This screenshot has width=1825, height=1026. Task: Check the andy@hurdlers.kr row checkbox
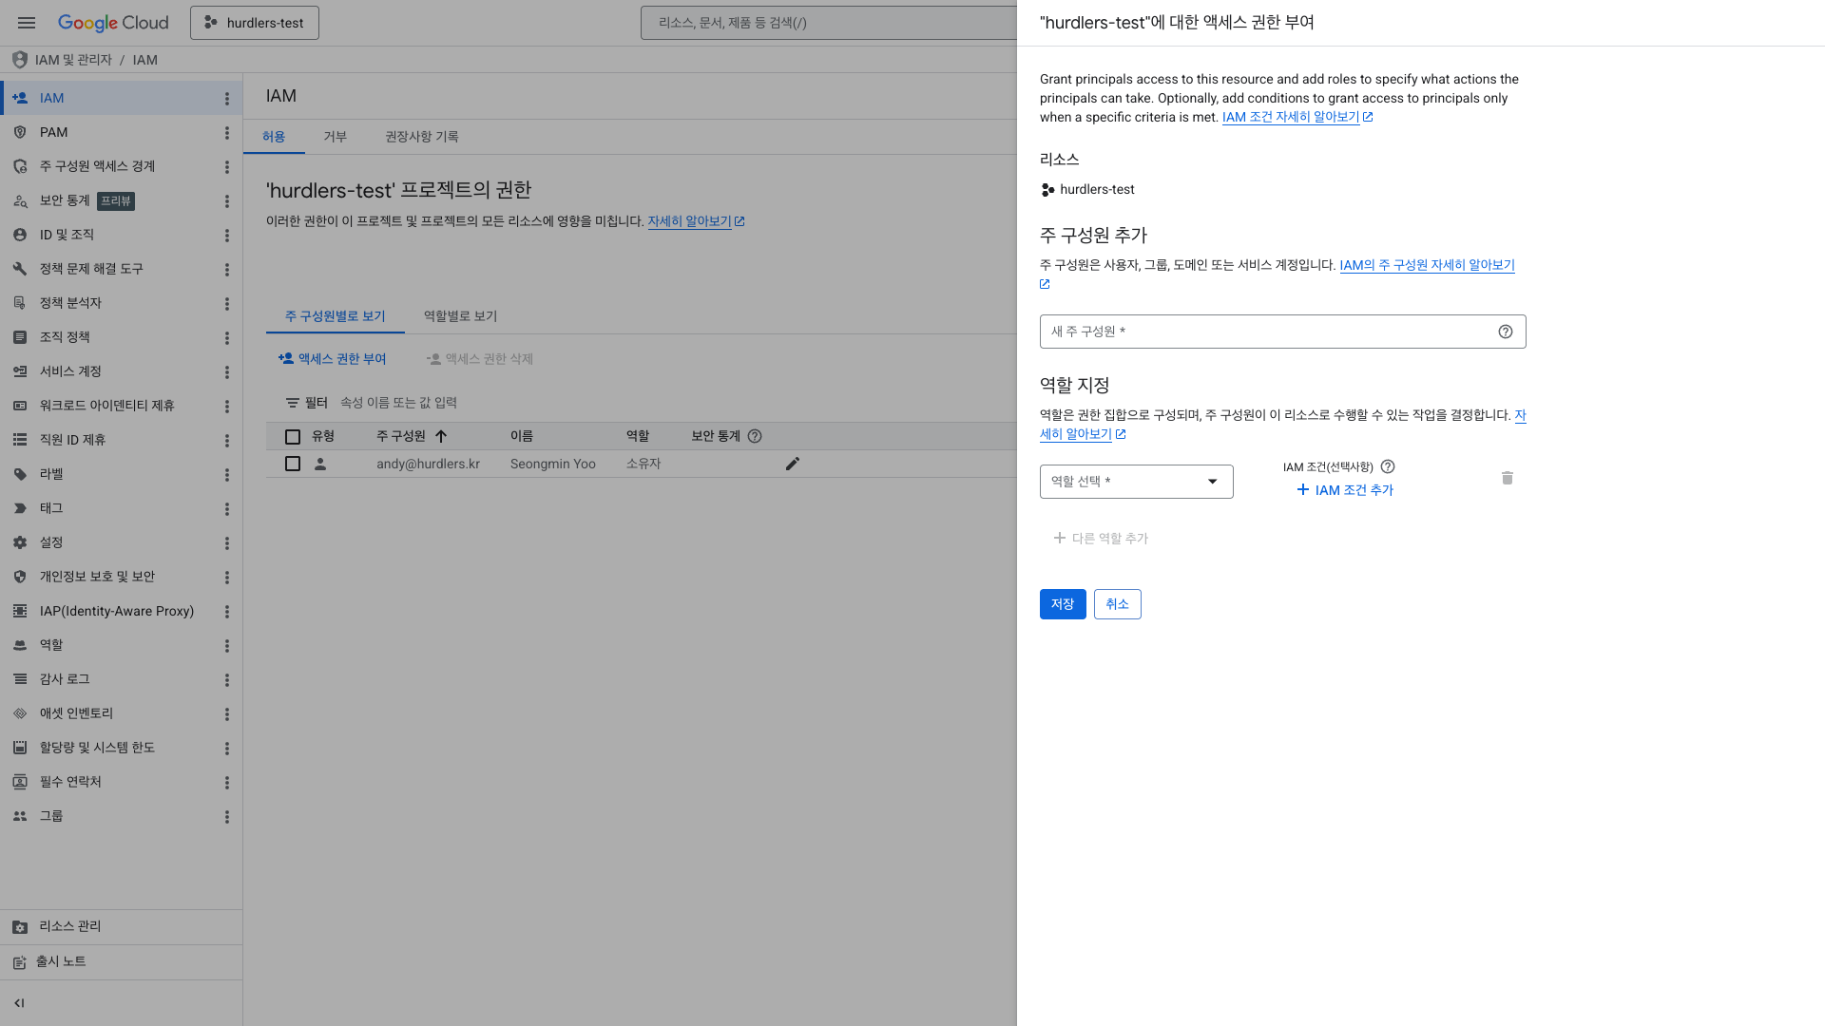click(x=293, y=465)
